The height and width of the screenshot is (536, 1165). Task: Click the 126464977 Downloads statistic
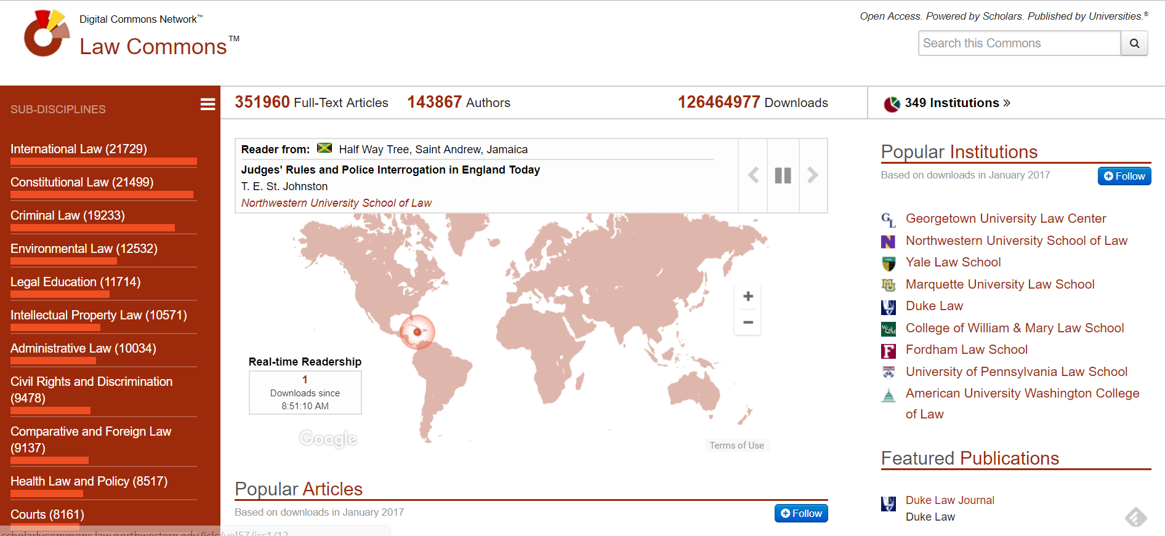(x=752, y=103)
